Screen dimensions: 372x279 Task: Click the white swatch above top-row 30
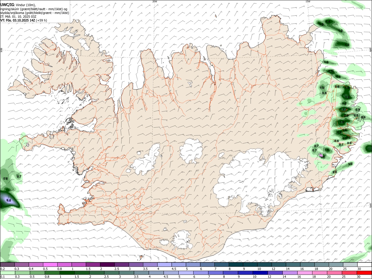pos(364,265)
